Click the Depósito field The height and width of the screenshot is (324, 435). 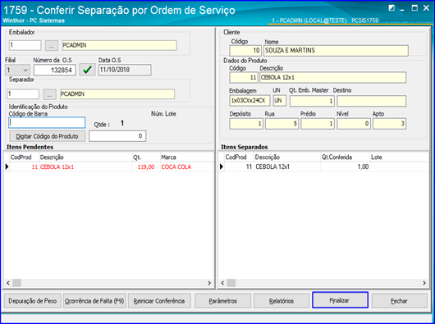tap(246, 124)
